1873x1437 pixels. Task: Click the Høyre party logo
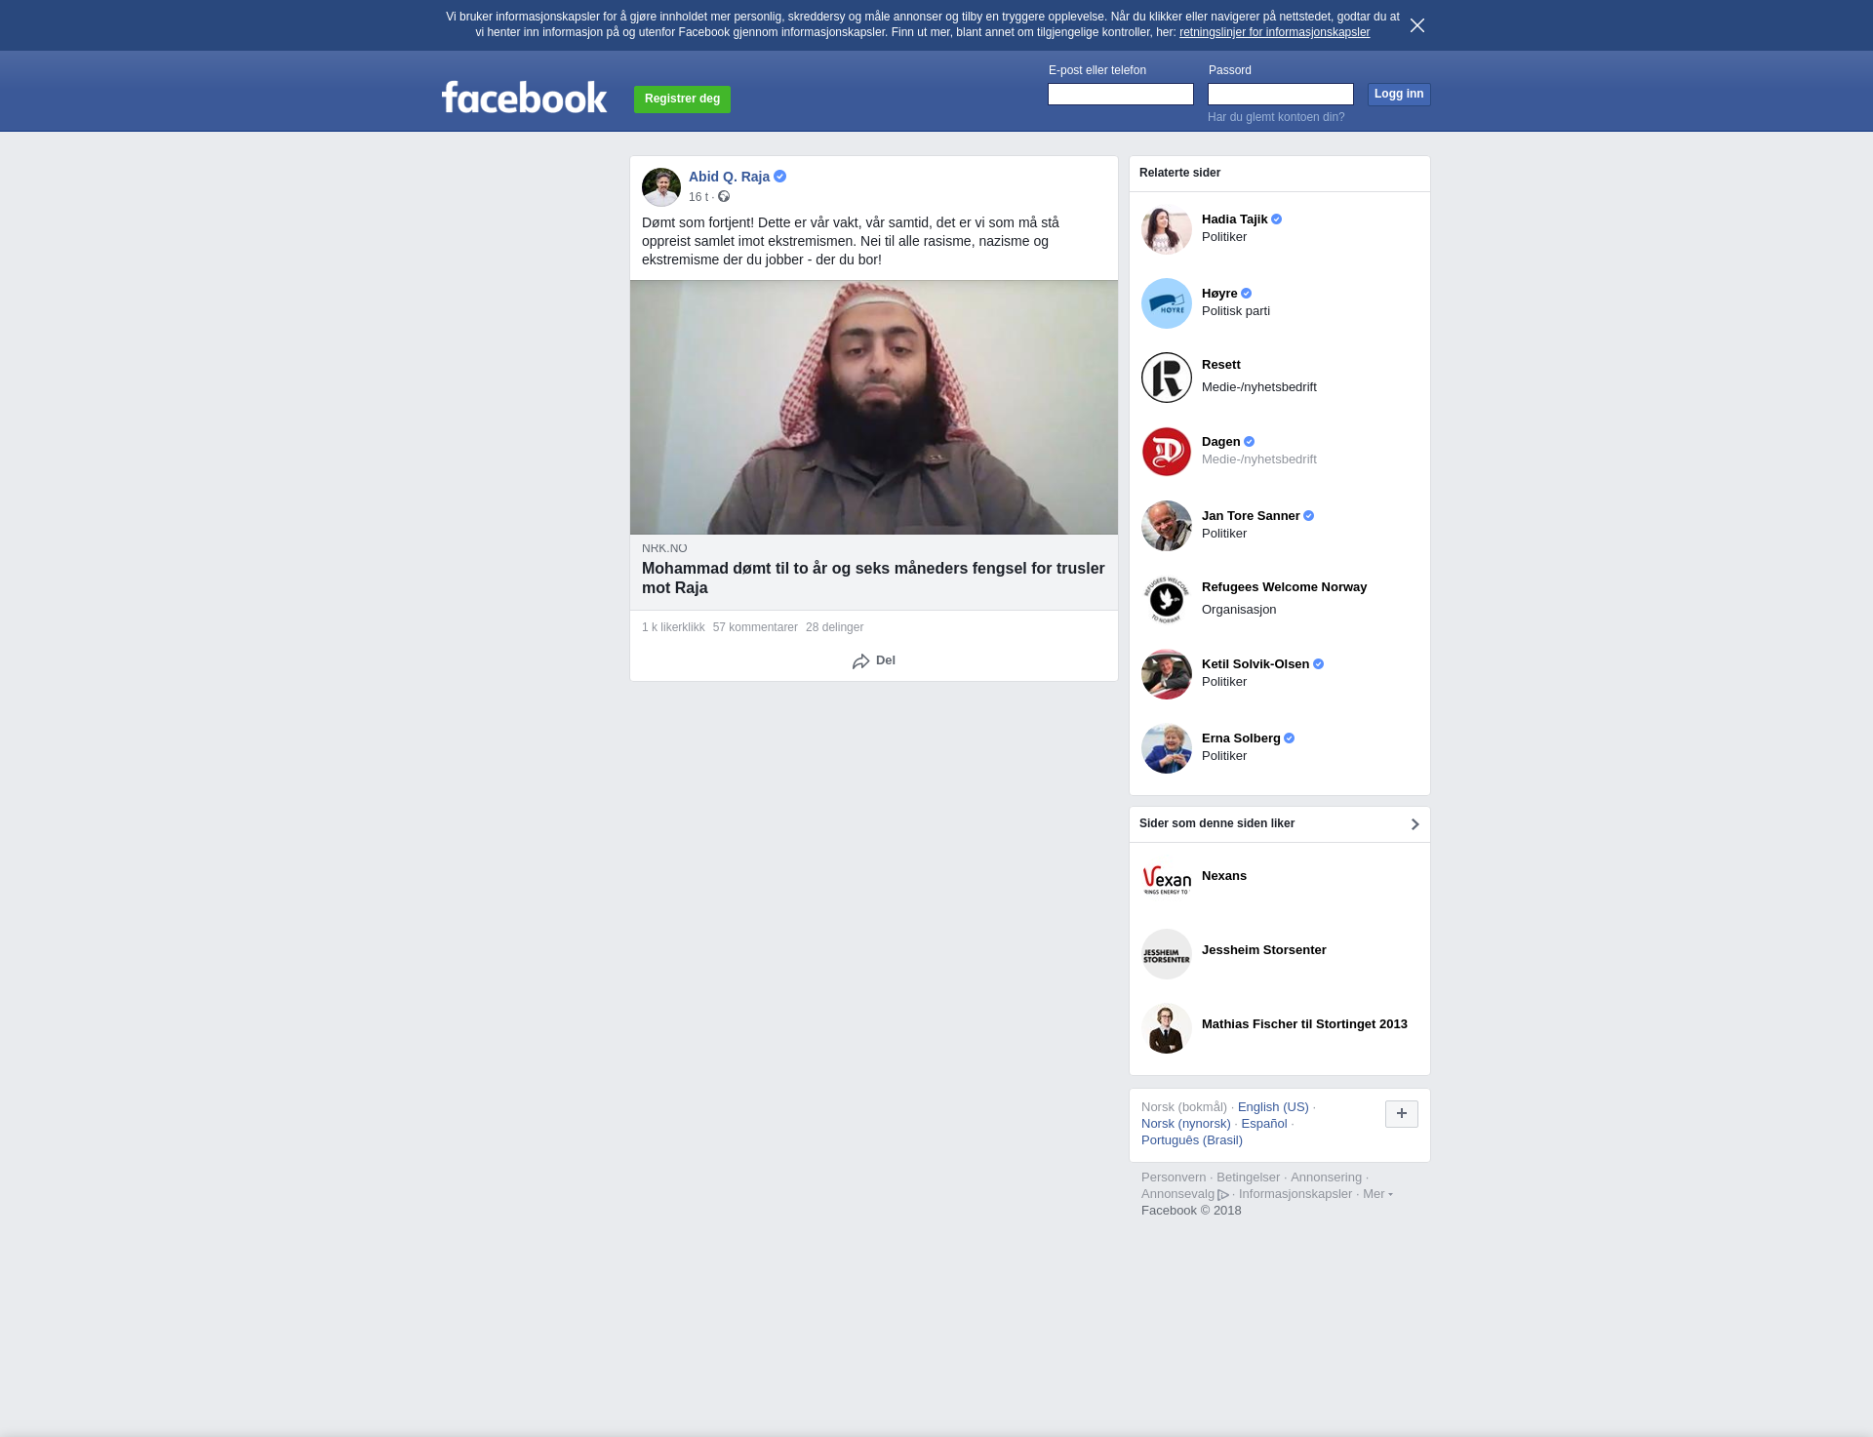[x=1167, y=303]
